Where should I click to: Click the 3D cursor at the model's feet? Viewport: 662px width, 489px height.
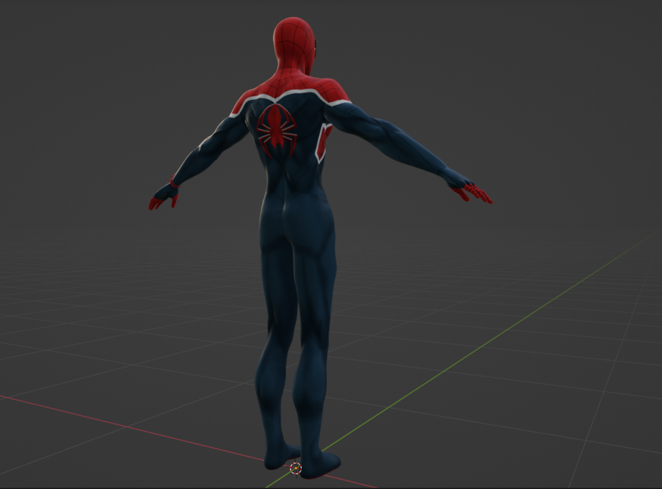[x=296, y=468]
